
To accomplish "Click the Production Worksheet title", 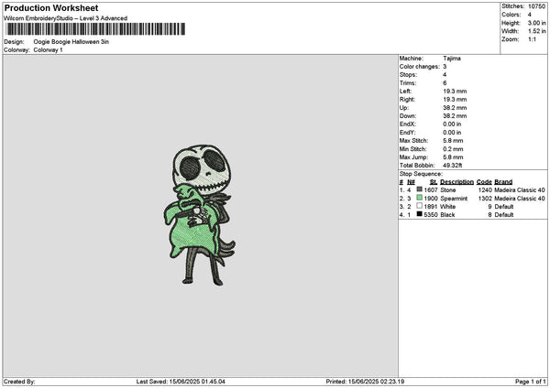I will [51, 7].
